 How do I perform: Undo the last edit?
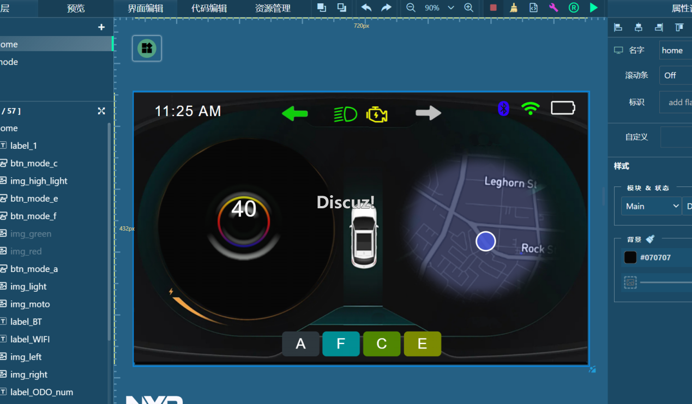click(x=366, y=8)
